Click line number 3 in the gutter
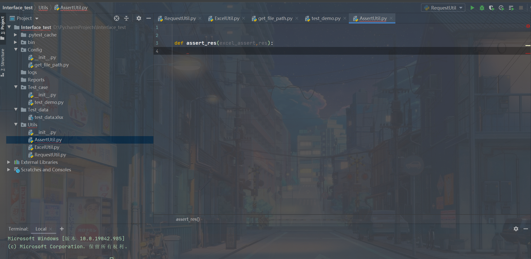The width and height of the screenshot is (531, 259). pos(157,43)
